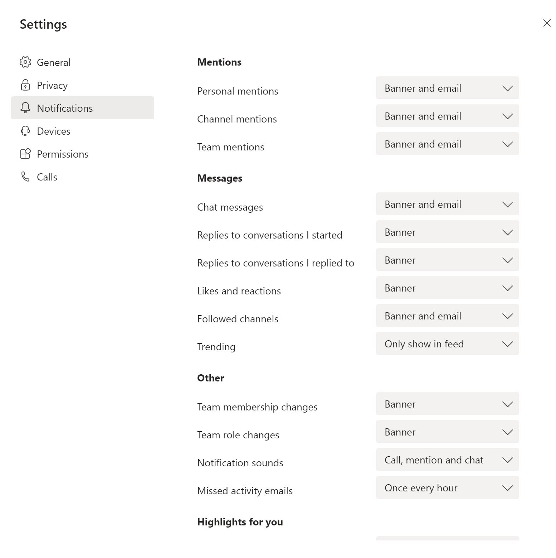This screenshot has height=558, width=556.
Task: Open the Chat messages dropdown
Action: click(447, 204)
